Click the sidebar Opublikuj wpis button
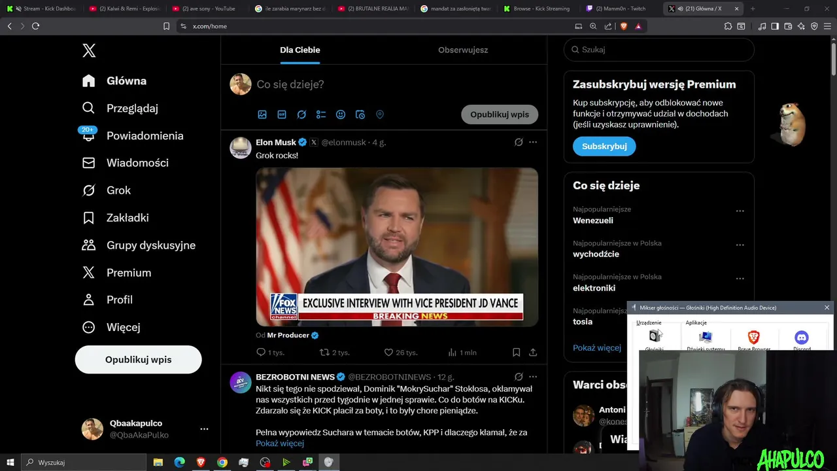837x471 pixels. [138, 360]
